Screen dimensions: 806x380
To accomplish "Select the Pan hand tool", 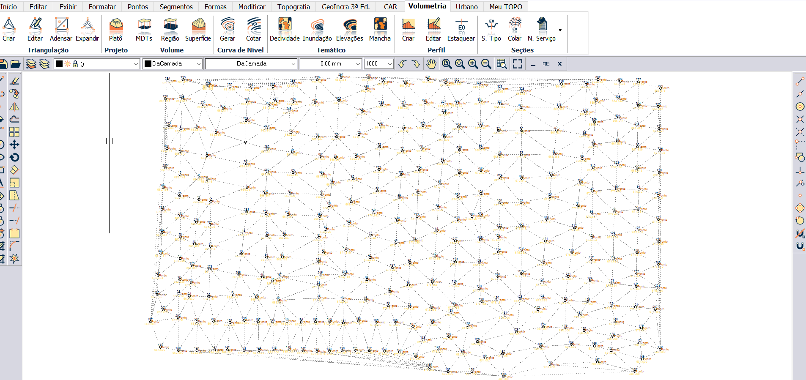I will point(431,64).
